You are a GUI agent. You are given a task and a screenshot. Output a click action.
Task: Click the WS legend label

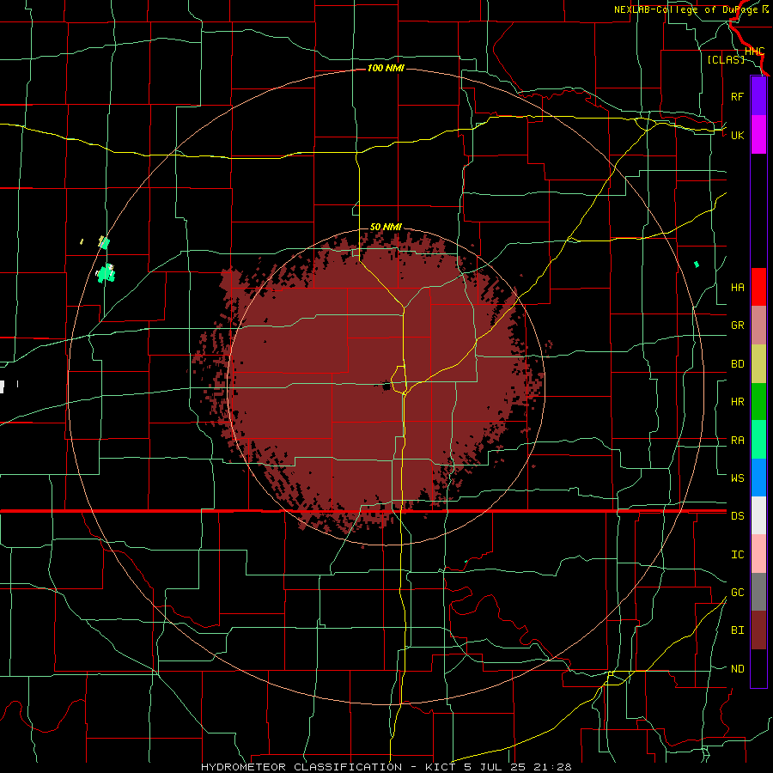coord(737,478)
